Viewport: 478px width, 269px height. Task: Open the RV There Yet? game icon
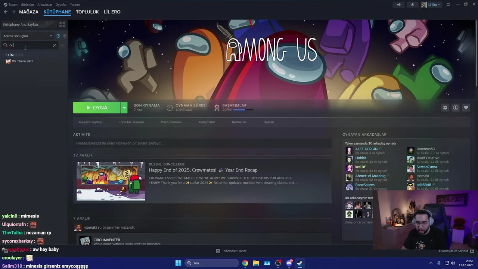[x=8, y=61]
